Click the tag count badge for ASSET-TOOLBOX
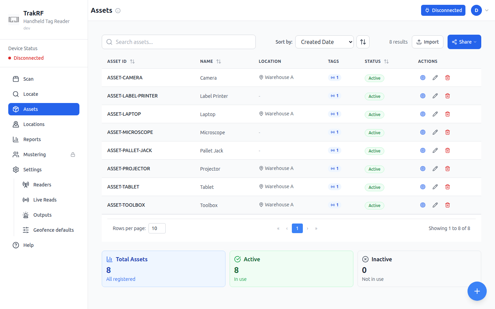495x309 pixels. (334, 205)
